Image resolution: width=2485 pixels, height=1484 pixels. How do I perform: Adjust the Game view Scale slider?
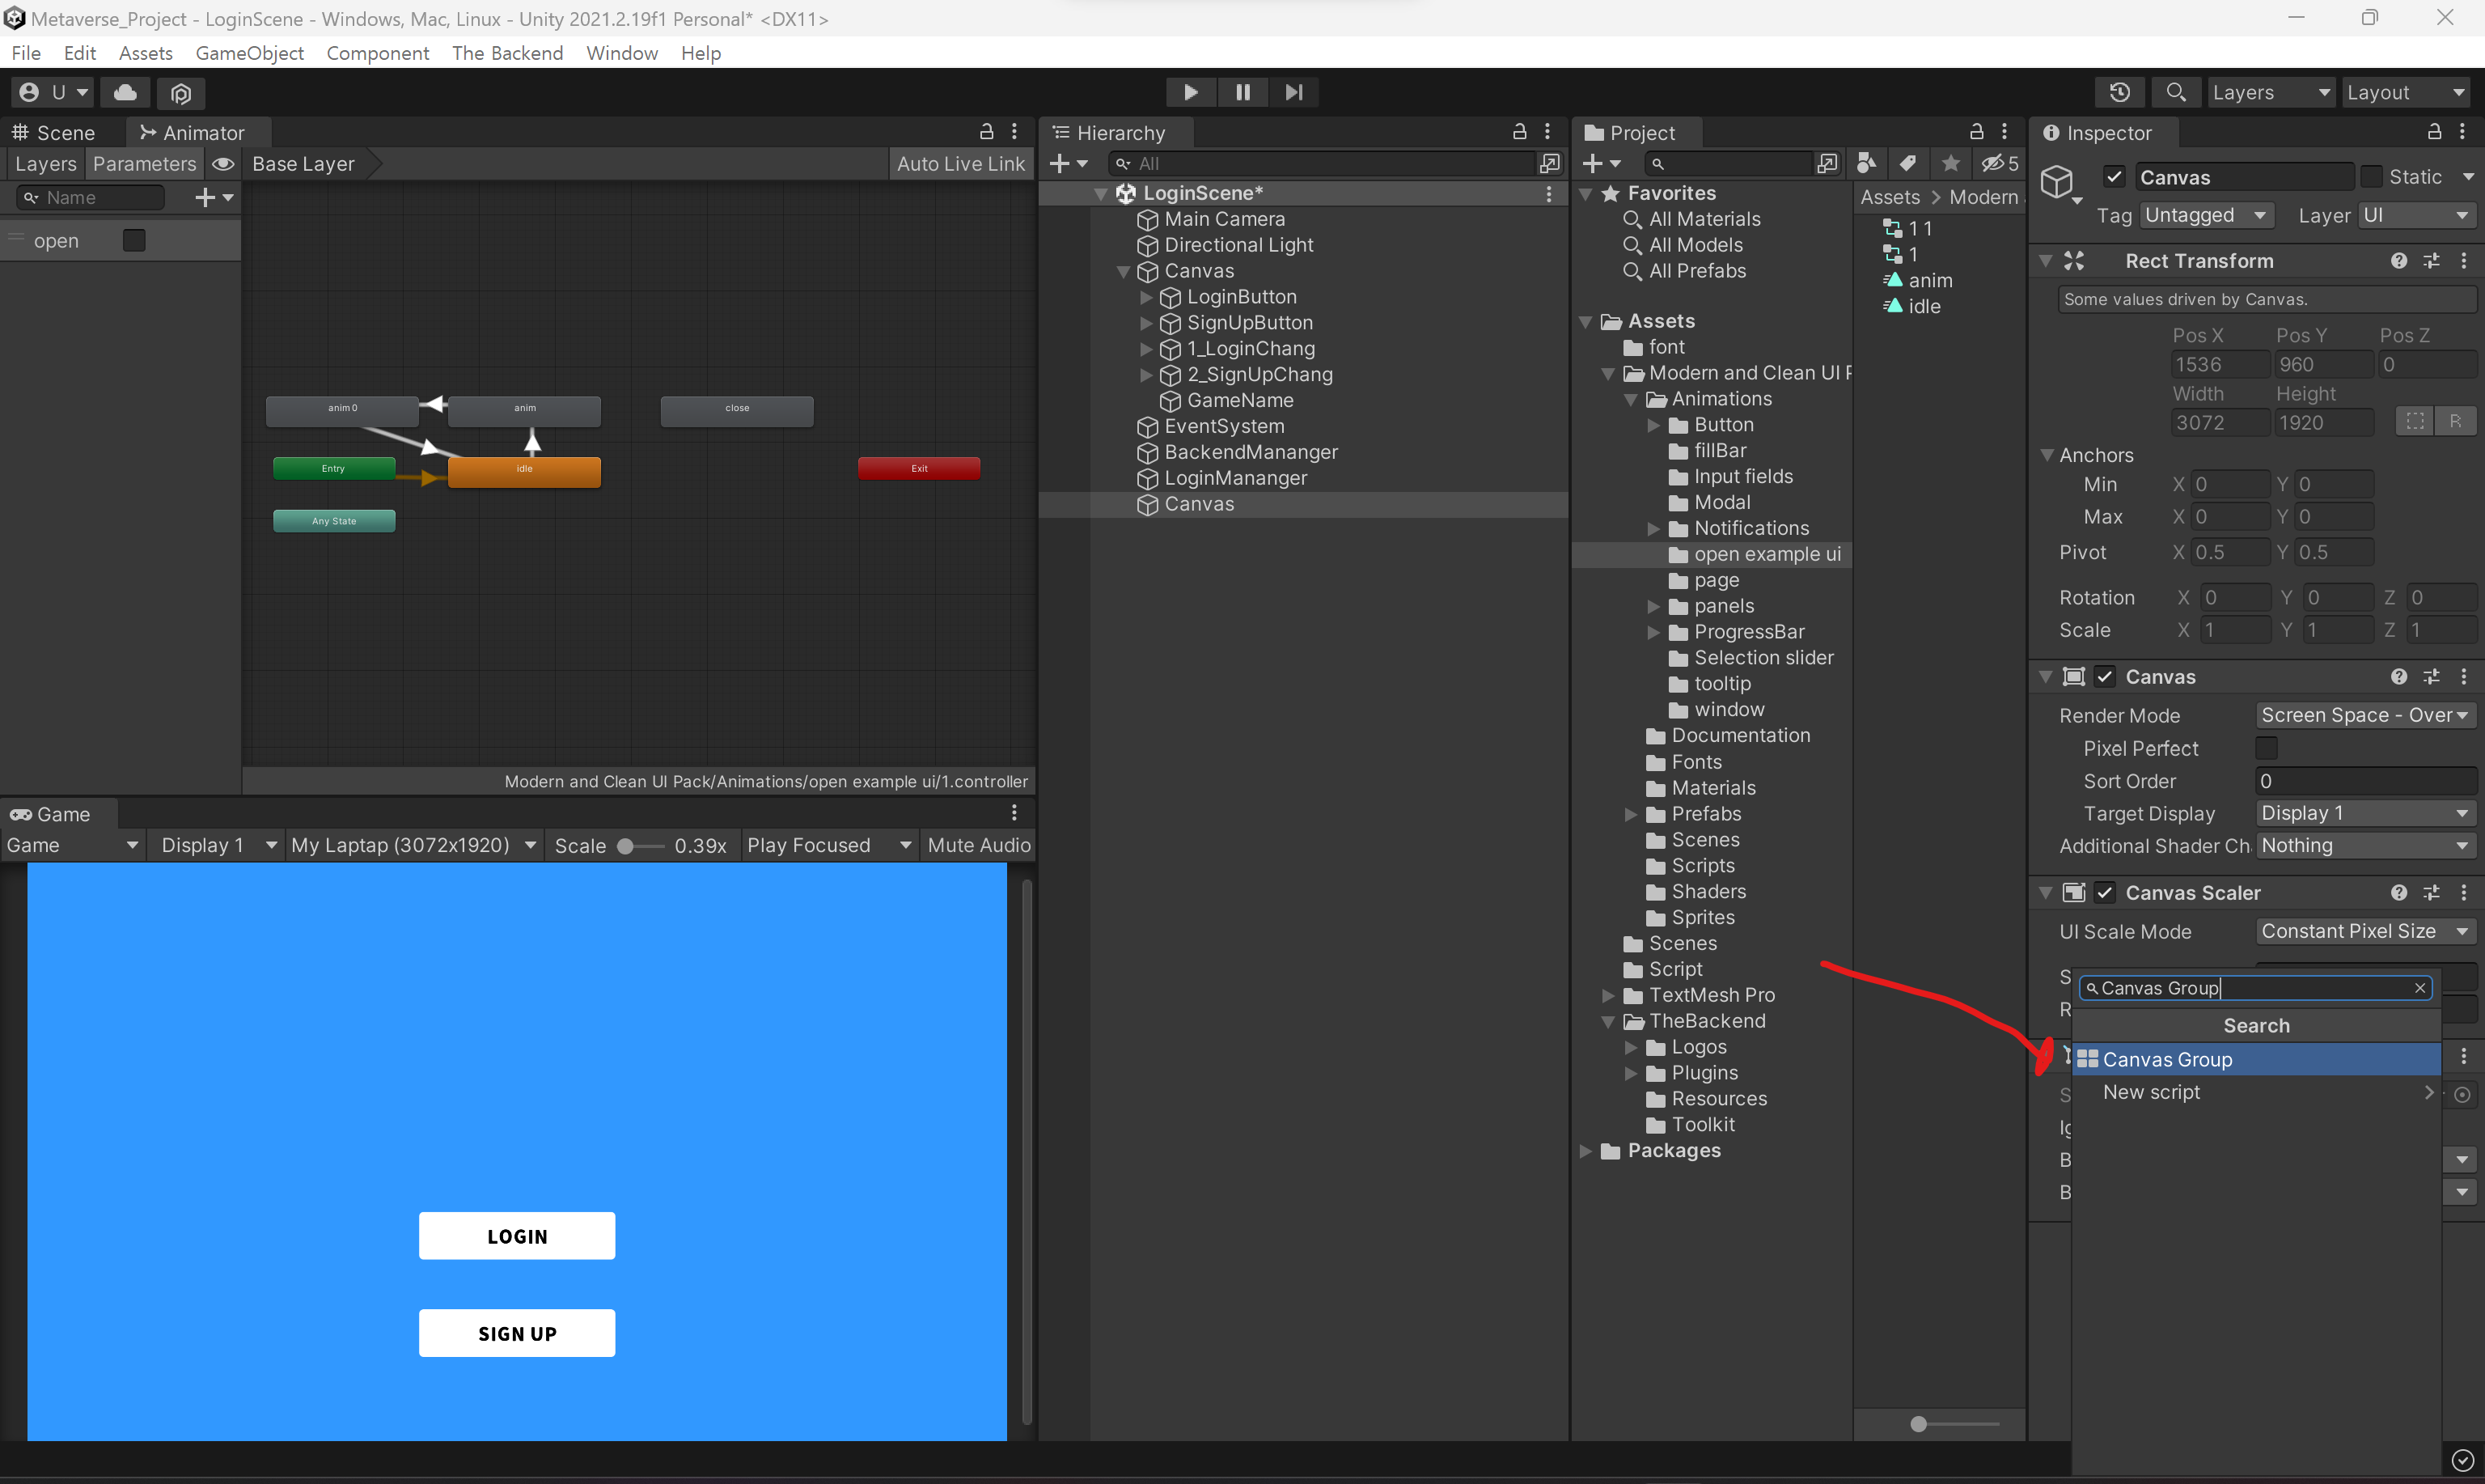click(626, 846)
